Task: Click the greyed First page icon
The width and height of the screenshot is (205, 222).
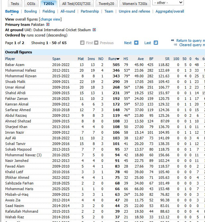Action: pyautogui.click(x=82, y=43)
